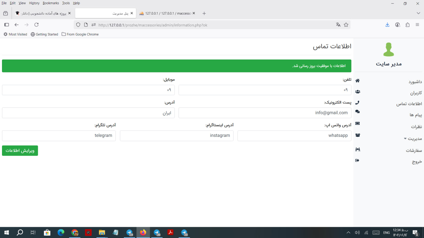
Task: Reload the page with the refresh button
Action: tap(36, 25)
